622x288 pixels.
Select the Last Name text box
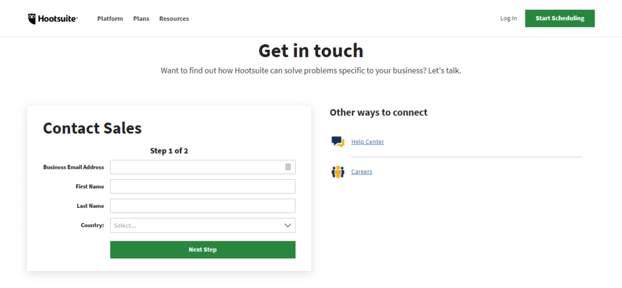pos(203,206)
